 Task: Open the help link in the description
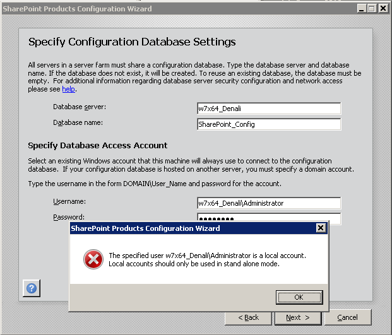[69, 89]
